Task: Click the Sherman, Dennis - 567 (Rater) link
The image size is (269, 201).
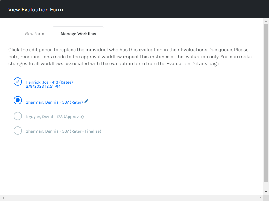Action: pyautogui.click(x=54, y=102)
